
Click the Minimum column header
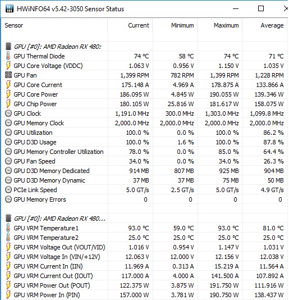point(175,25)
